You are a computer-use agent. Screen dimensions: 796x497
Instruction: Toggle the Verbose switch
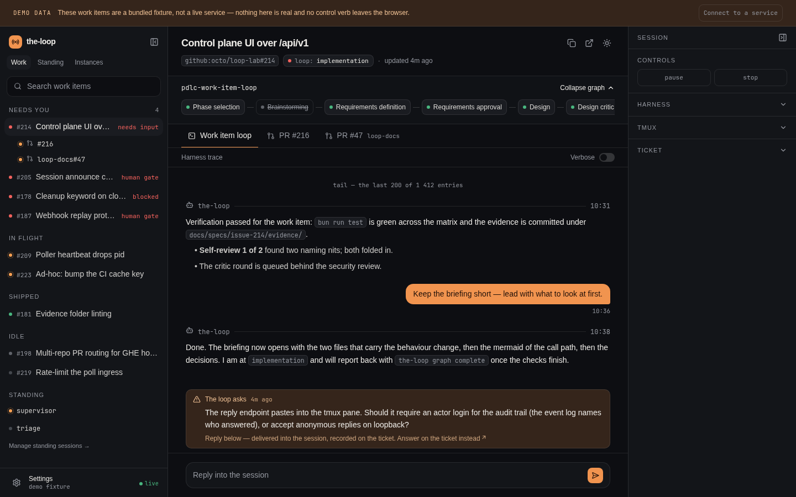click(x=607, y=157)
